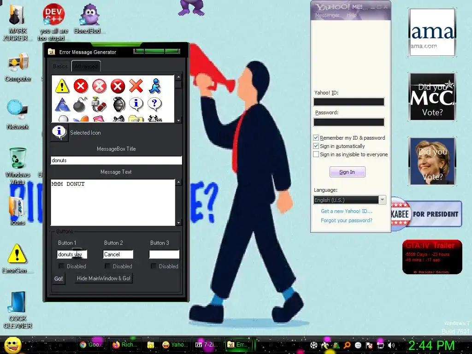The width and height of the screenshot is (472, 354).
Task: Toggle the Button 2 Disabled checkbox
Action: [107, 266]
